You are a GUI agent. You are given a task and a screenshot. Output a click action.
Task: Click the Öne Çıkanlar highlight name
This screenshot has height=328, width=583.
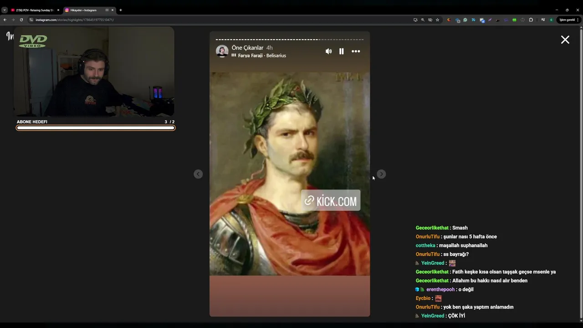248,48
